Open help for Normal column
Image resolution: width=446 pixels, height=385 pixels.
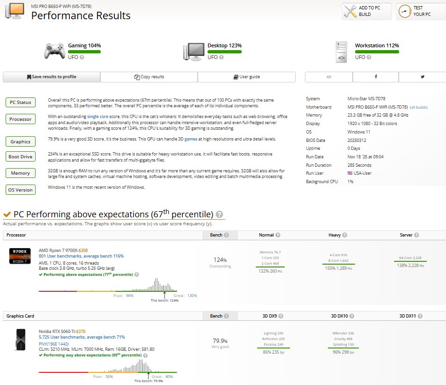278,235
